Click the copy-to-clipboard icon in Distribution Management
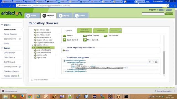Image resolution: width=177 pixels, height=99 pixels. coord(153,62)
